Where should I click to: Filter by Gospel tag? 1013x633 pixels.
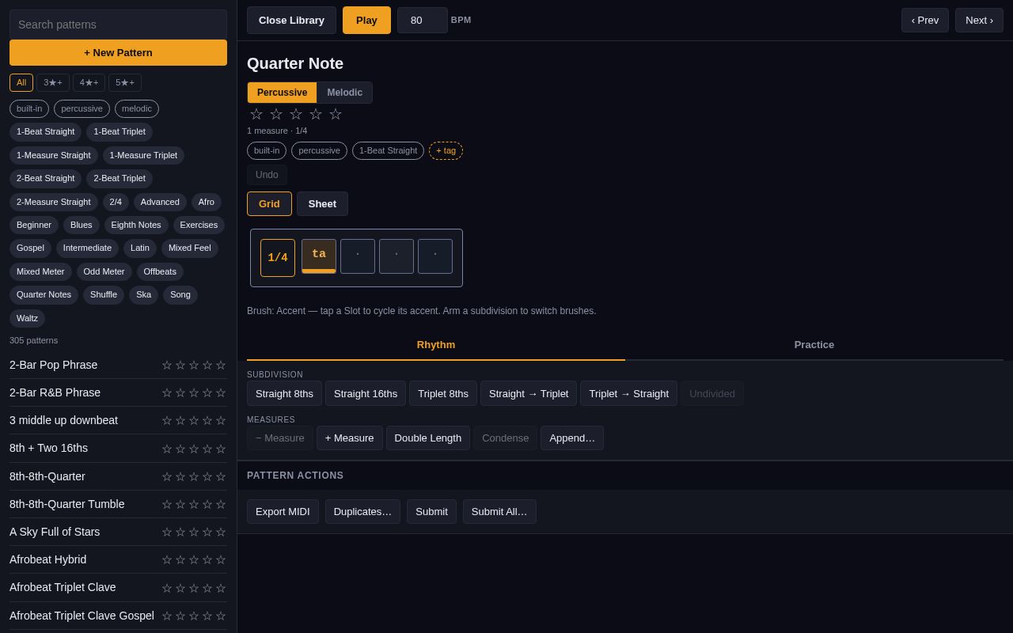30,248
